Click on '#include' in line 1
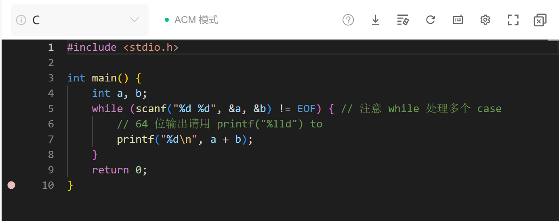Image resolution: width=559 pixels, height=221 pixels. 92,48
